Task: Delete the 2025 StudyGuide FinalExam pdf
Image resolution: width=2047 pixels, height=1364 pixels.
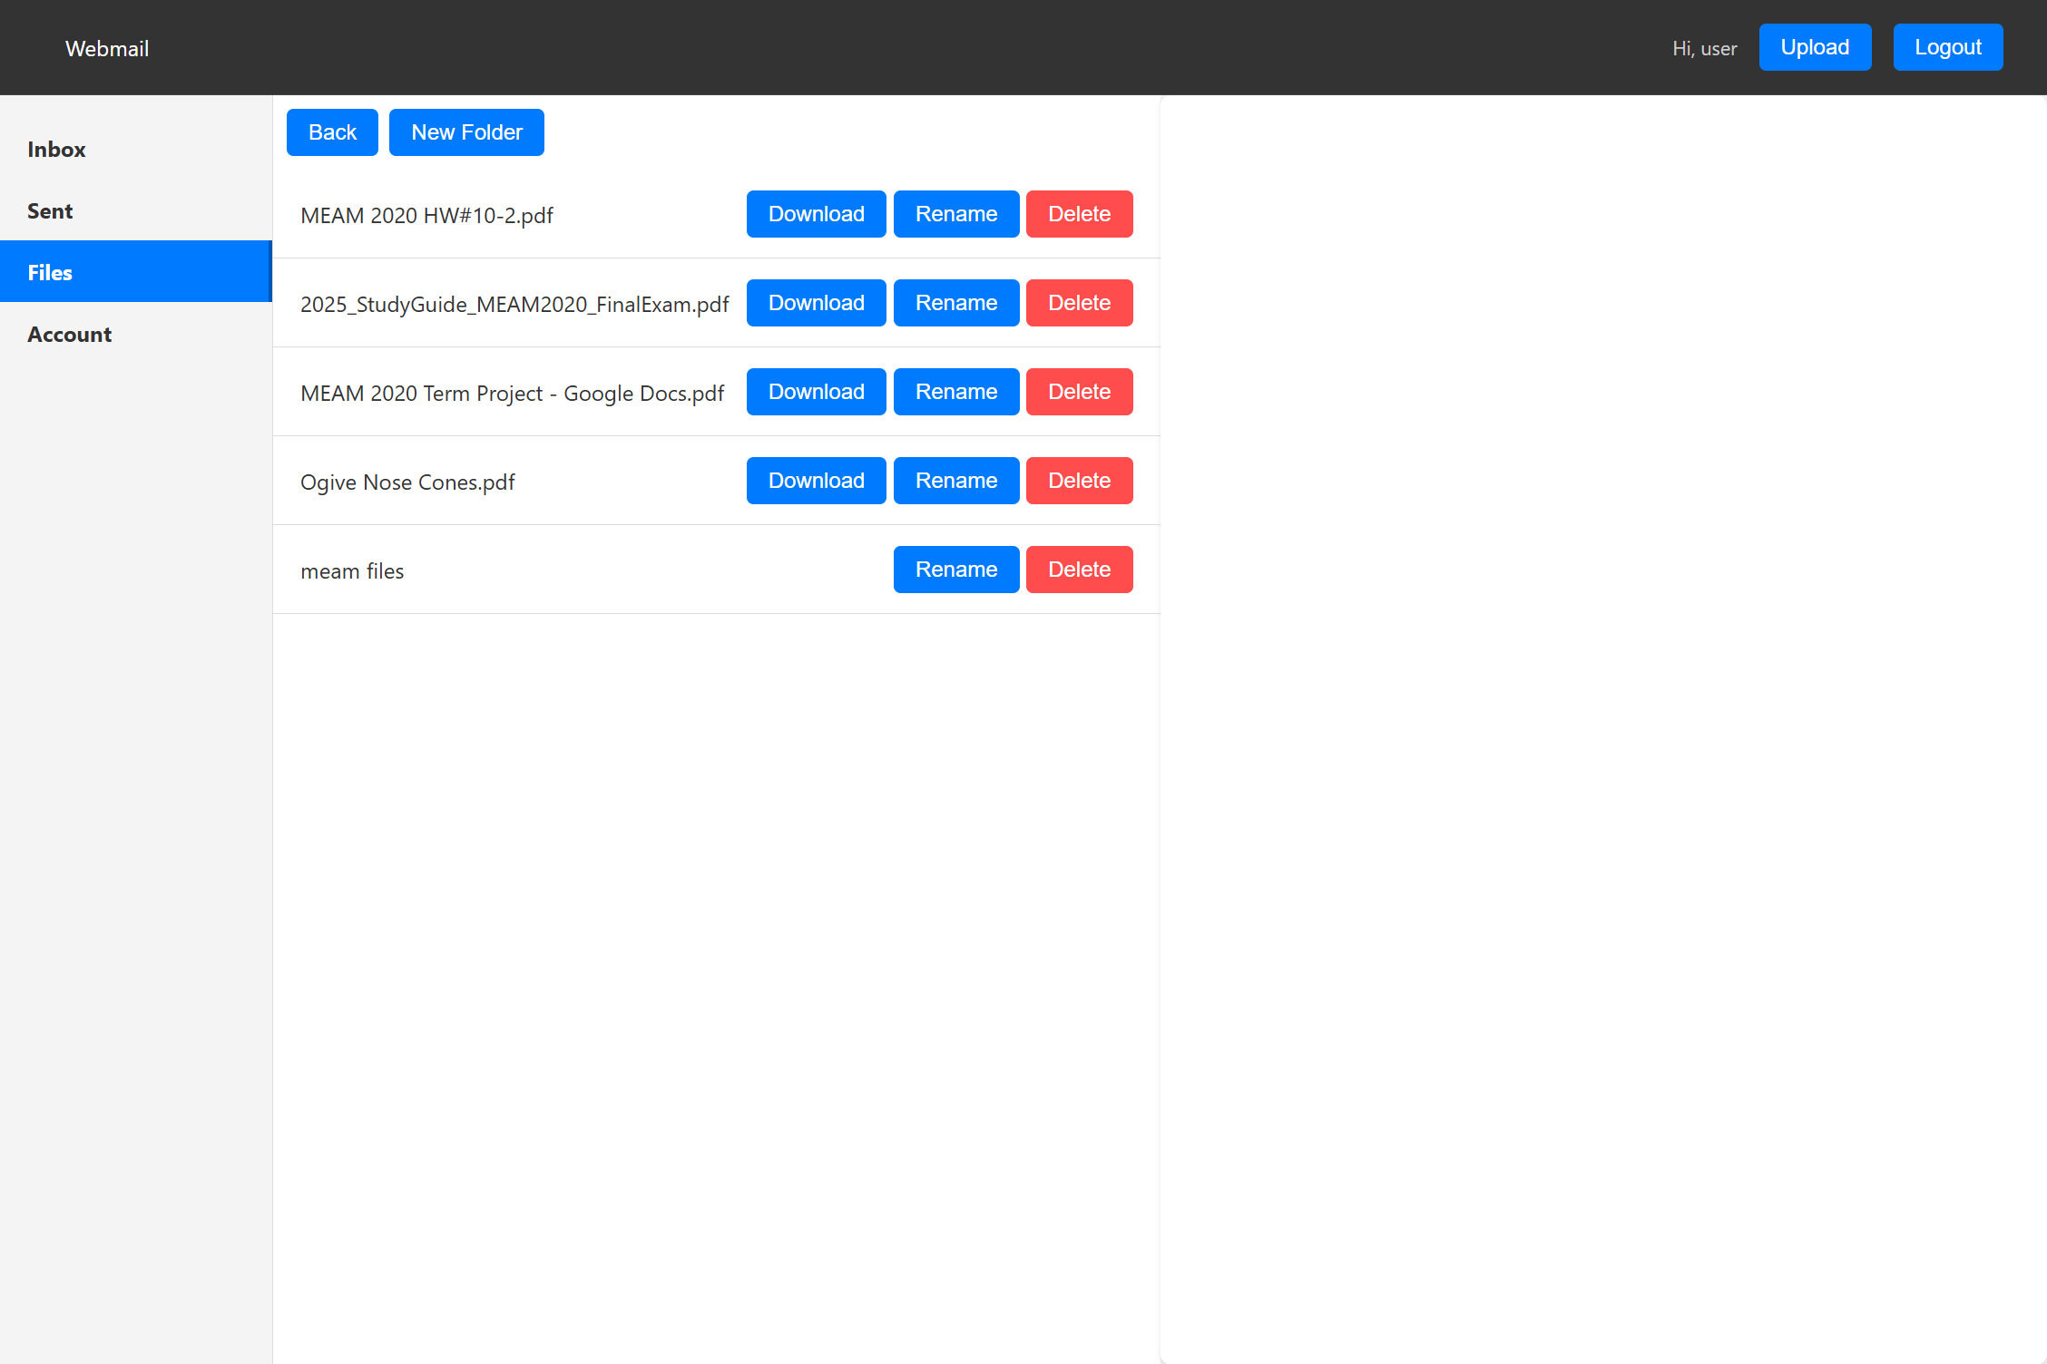Action: pos(1079,303)
